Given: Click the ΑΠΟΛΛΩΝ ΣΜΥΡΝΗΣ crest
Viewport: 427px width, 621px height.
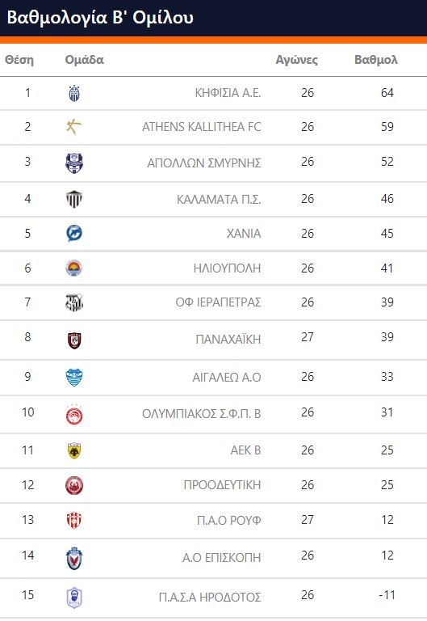Looking at the screenshot, I should pyautogui.click(x=74, y=163).
